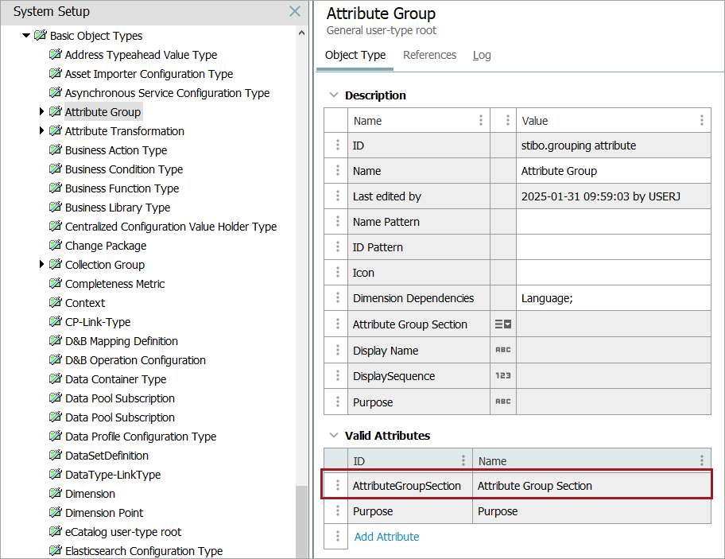Image resolution: width=725 pixels, height=559 pixels.
Task: Click the 'Language;' dimension dependency value
Action: pos(547,298)
